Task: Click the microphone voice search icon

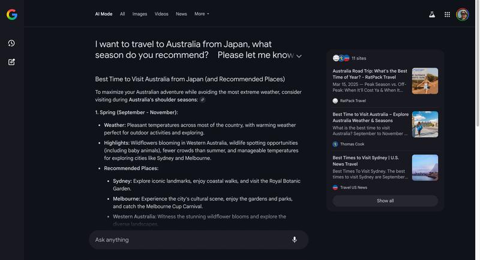Action: point(295,240)
